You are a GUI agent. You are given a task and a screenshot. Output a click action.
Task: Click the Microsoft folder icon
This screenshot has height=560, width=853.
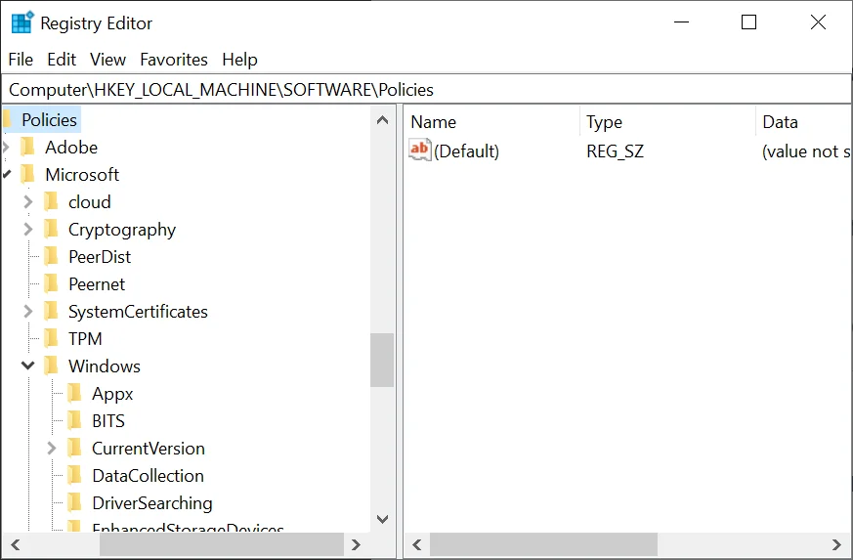tap(27, 174)
